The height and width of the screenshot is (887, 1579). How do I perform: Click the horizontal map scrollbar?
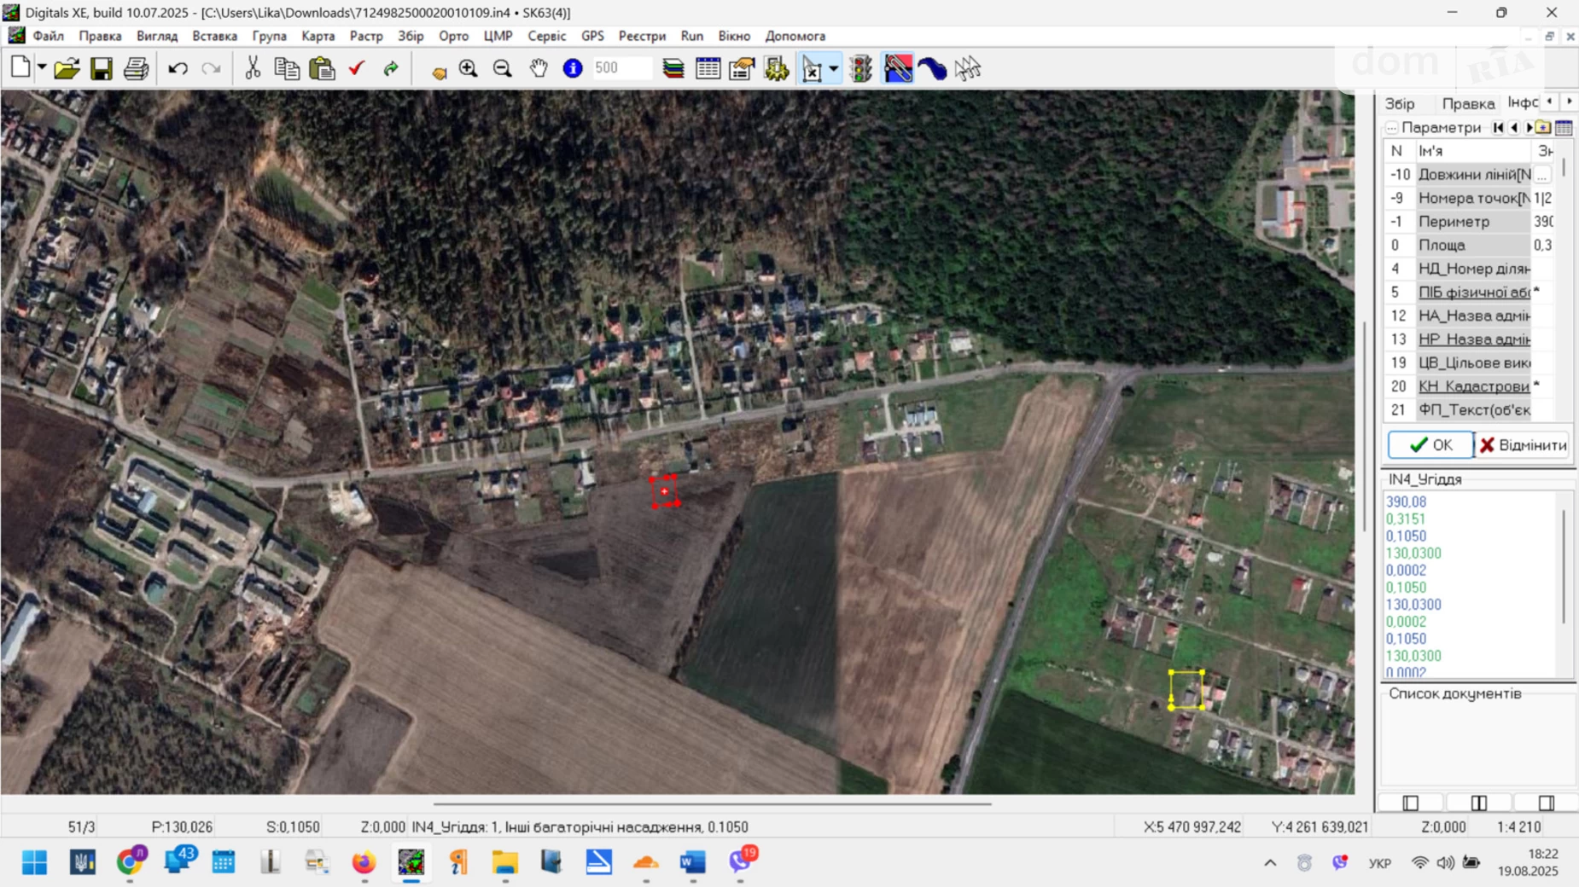click(x=712, y=803)
